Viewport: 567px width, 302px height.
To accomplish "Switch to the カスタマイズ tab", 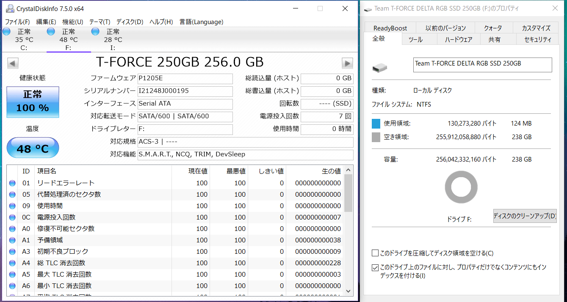I will pyautogui.click(x=536, y=28).
